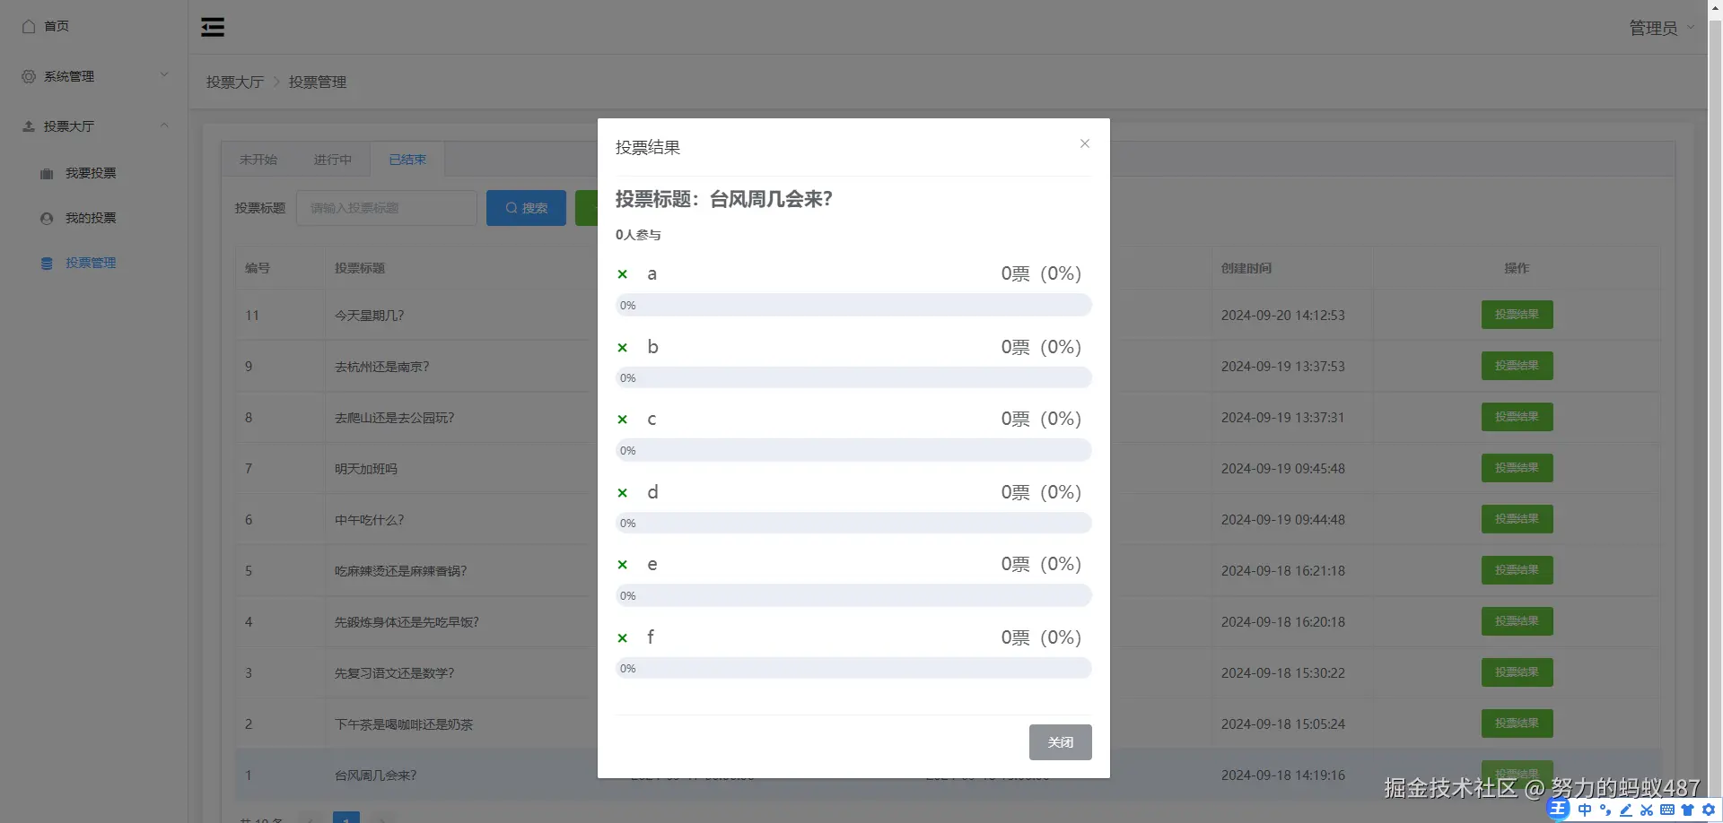Click 投票结果 button for row 先复习语文还是数学?
Viewport: 1723px width, 823px height.
tap(1517, 672)
